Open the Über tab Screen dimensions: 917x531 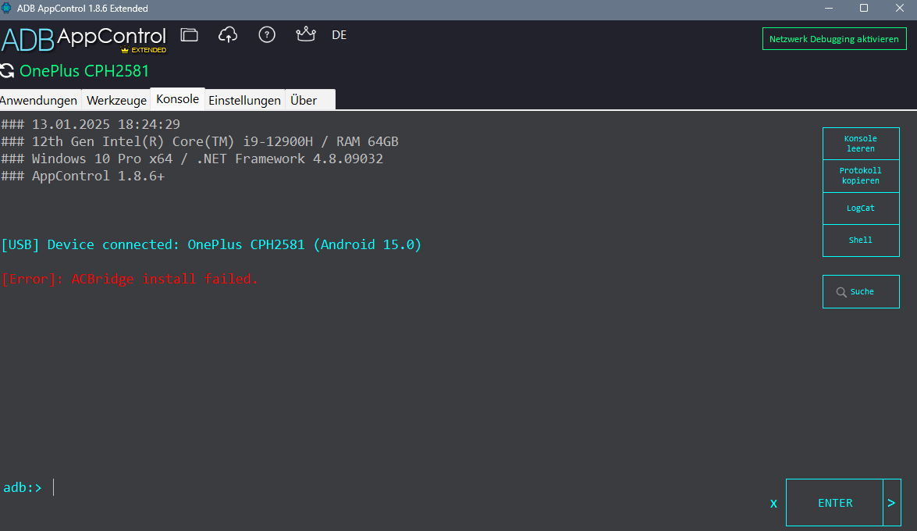click(310, 100)
